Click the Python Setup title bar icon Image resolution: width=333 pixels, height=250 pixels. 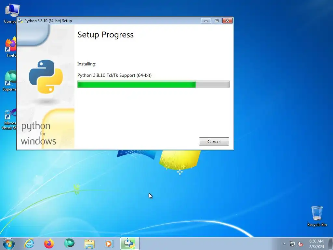pyautogui.click(x=20, y=21)
